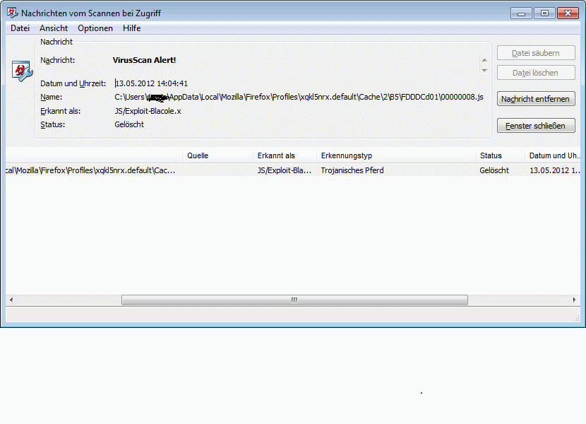Click the JS/Exploit-Bla... table cell
Screen dimensions: 586x424
(285, 170)
